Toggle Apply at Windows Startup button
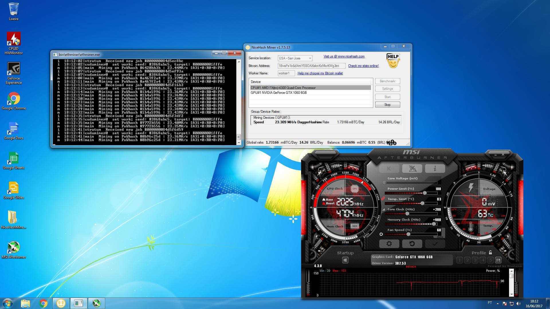Screen dimensions: 550x309 [x=345, y=260]
